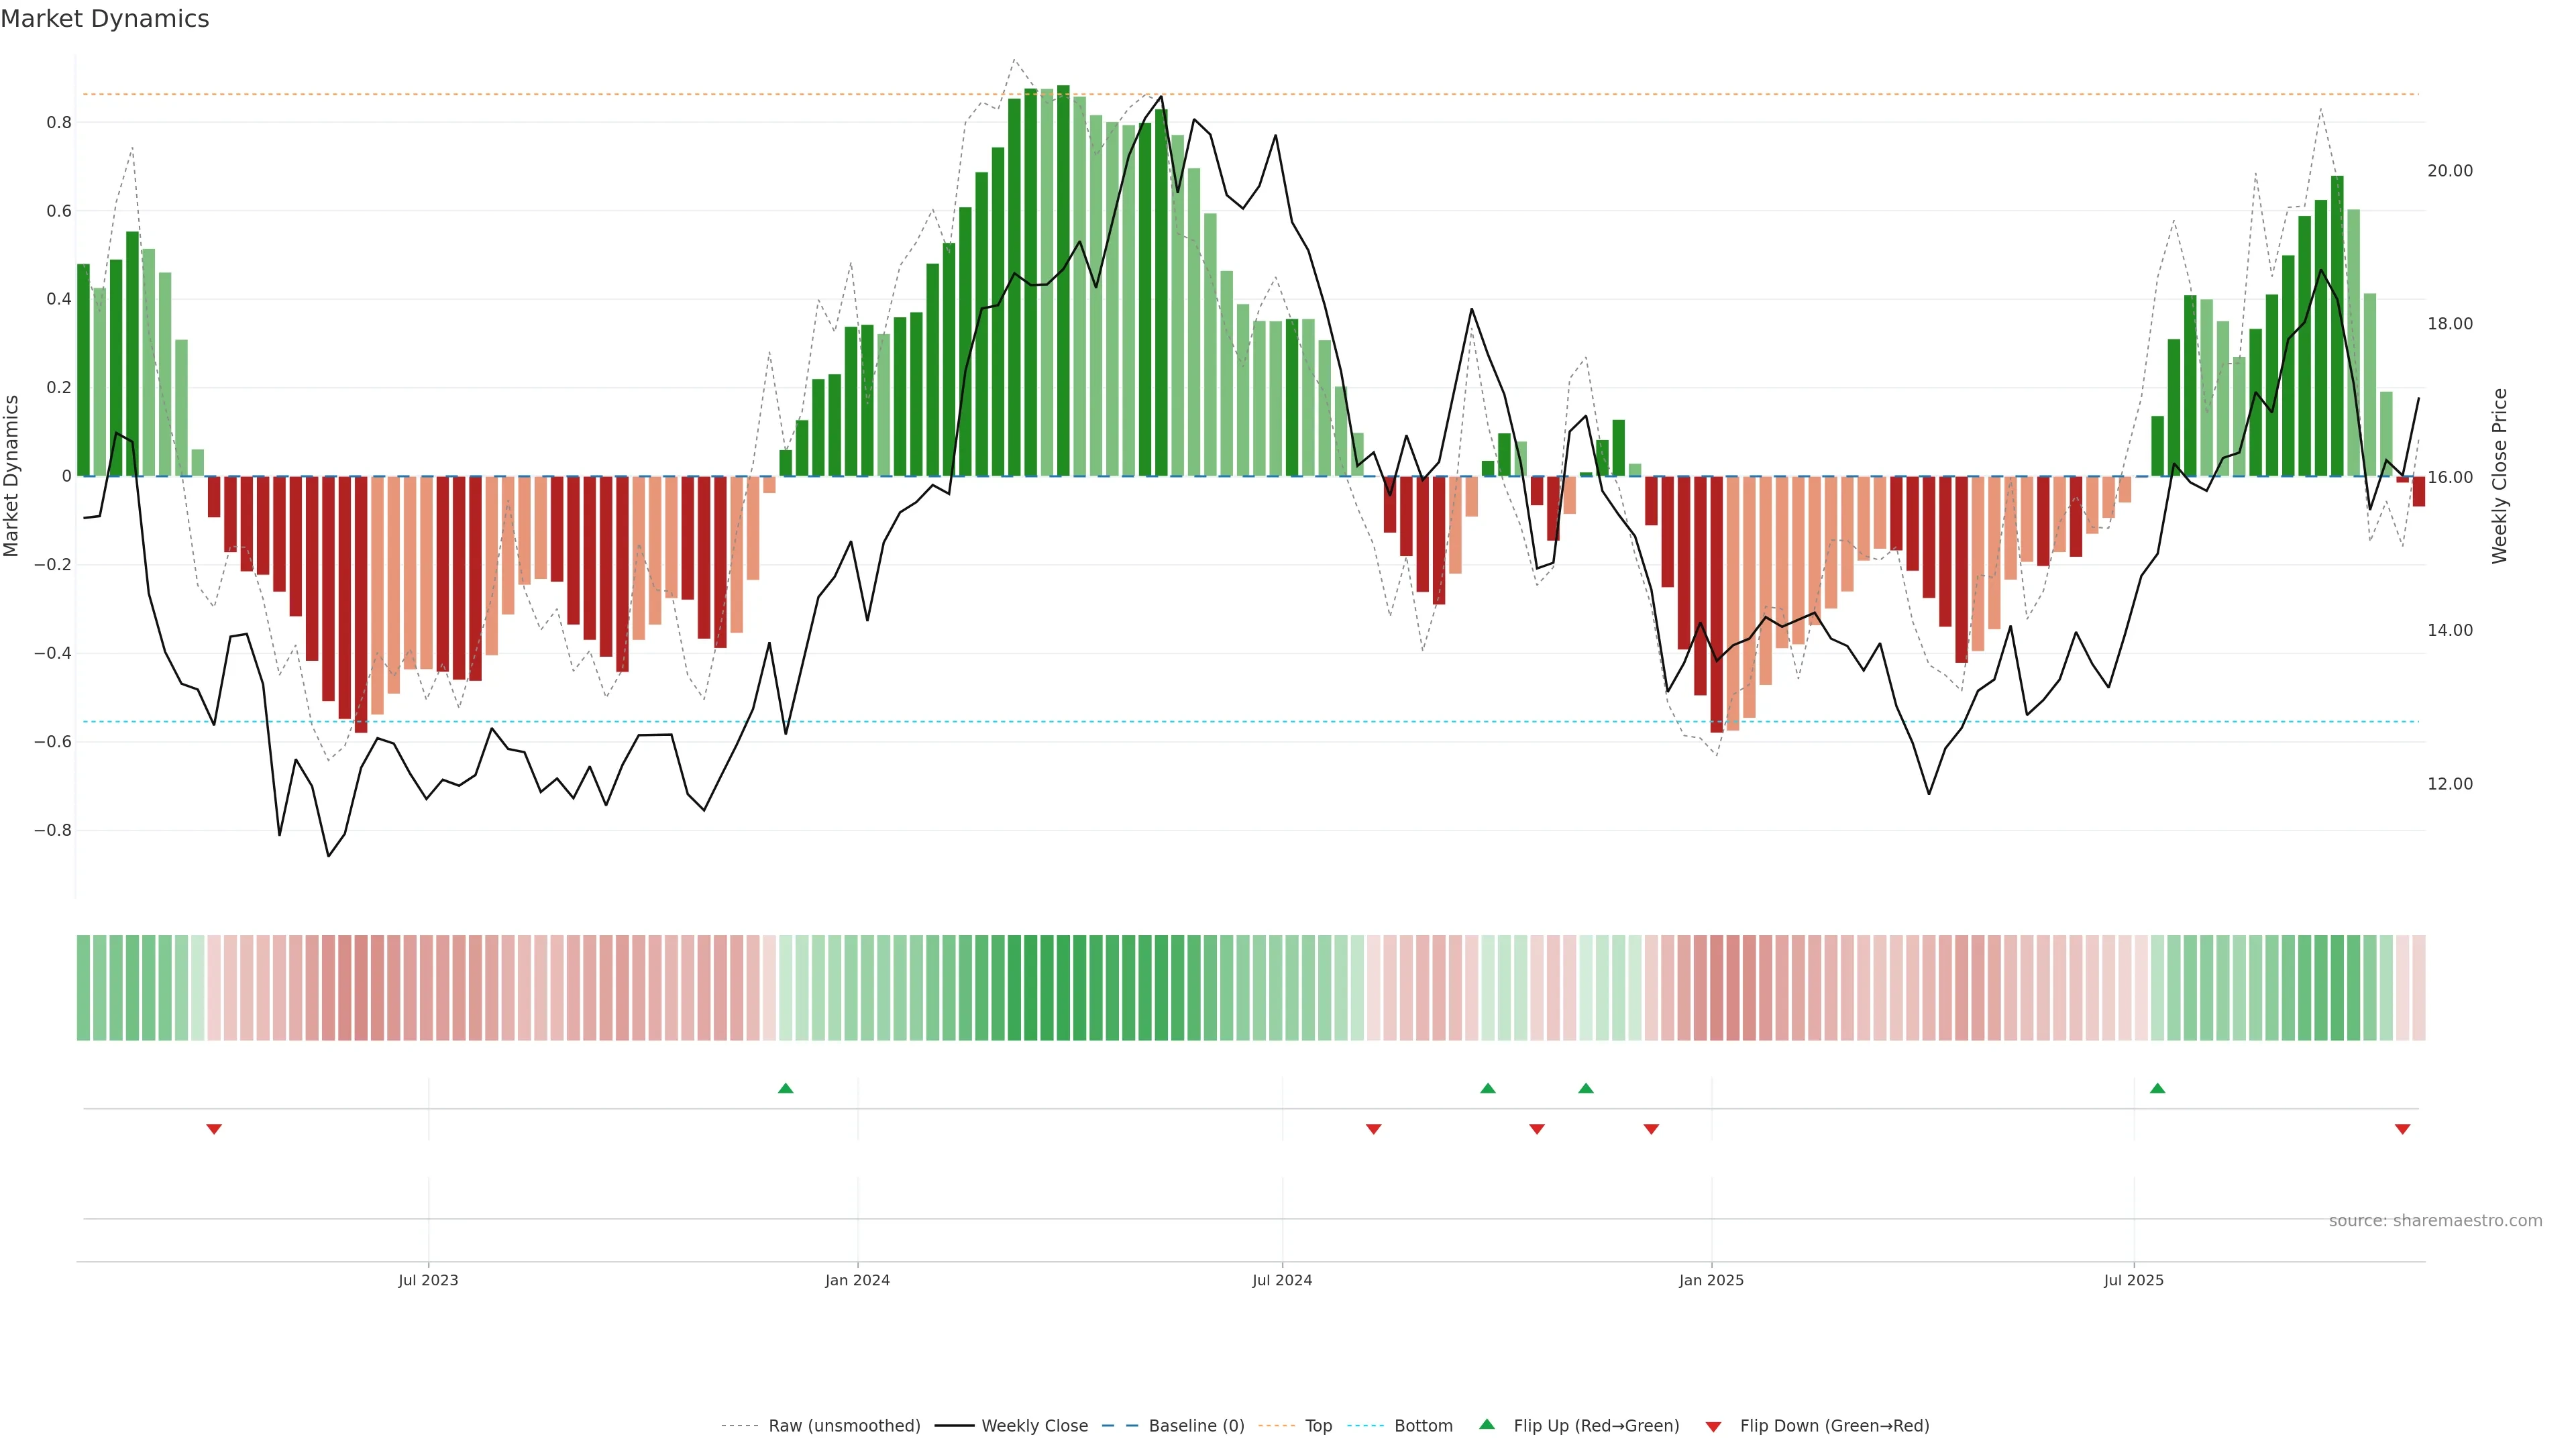2576x1449 pixels.
Task: Click the leftmost red flip-down marker
Action: coord(214,1129)
